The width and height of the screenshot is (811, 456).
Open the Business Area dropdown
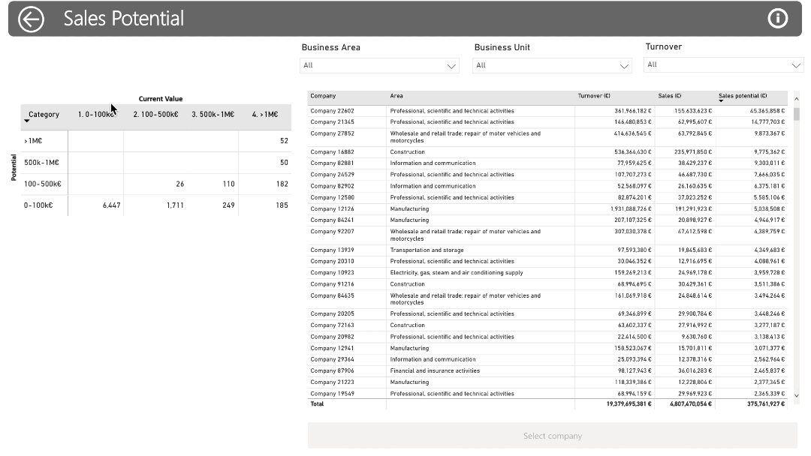coord(379,65)
